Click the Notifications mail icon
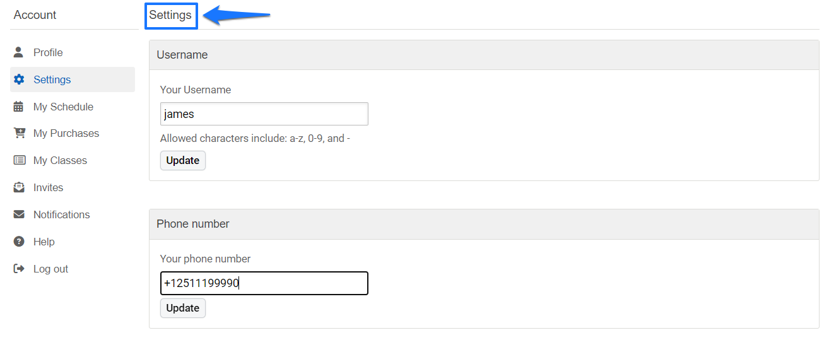The width and height of the screenshot is (829, 340). 19,214
